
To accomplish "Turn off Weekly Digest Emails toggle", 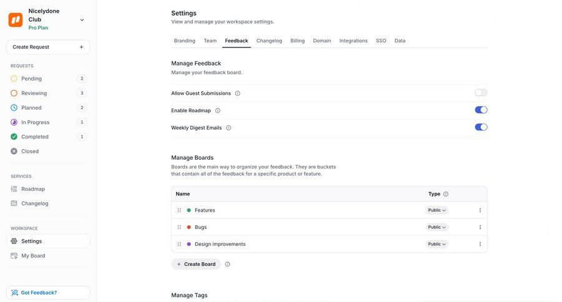I will click(x=480, y=127).
